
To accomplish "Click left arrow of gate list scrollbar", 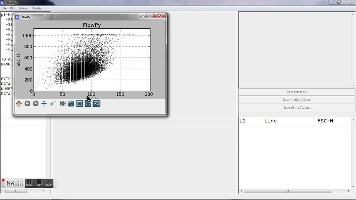I will tap(241, 191).
